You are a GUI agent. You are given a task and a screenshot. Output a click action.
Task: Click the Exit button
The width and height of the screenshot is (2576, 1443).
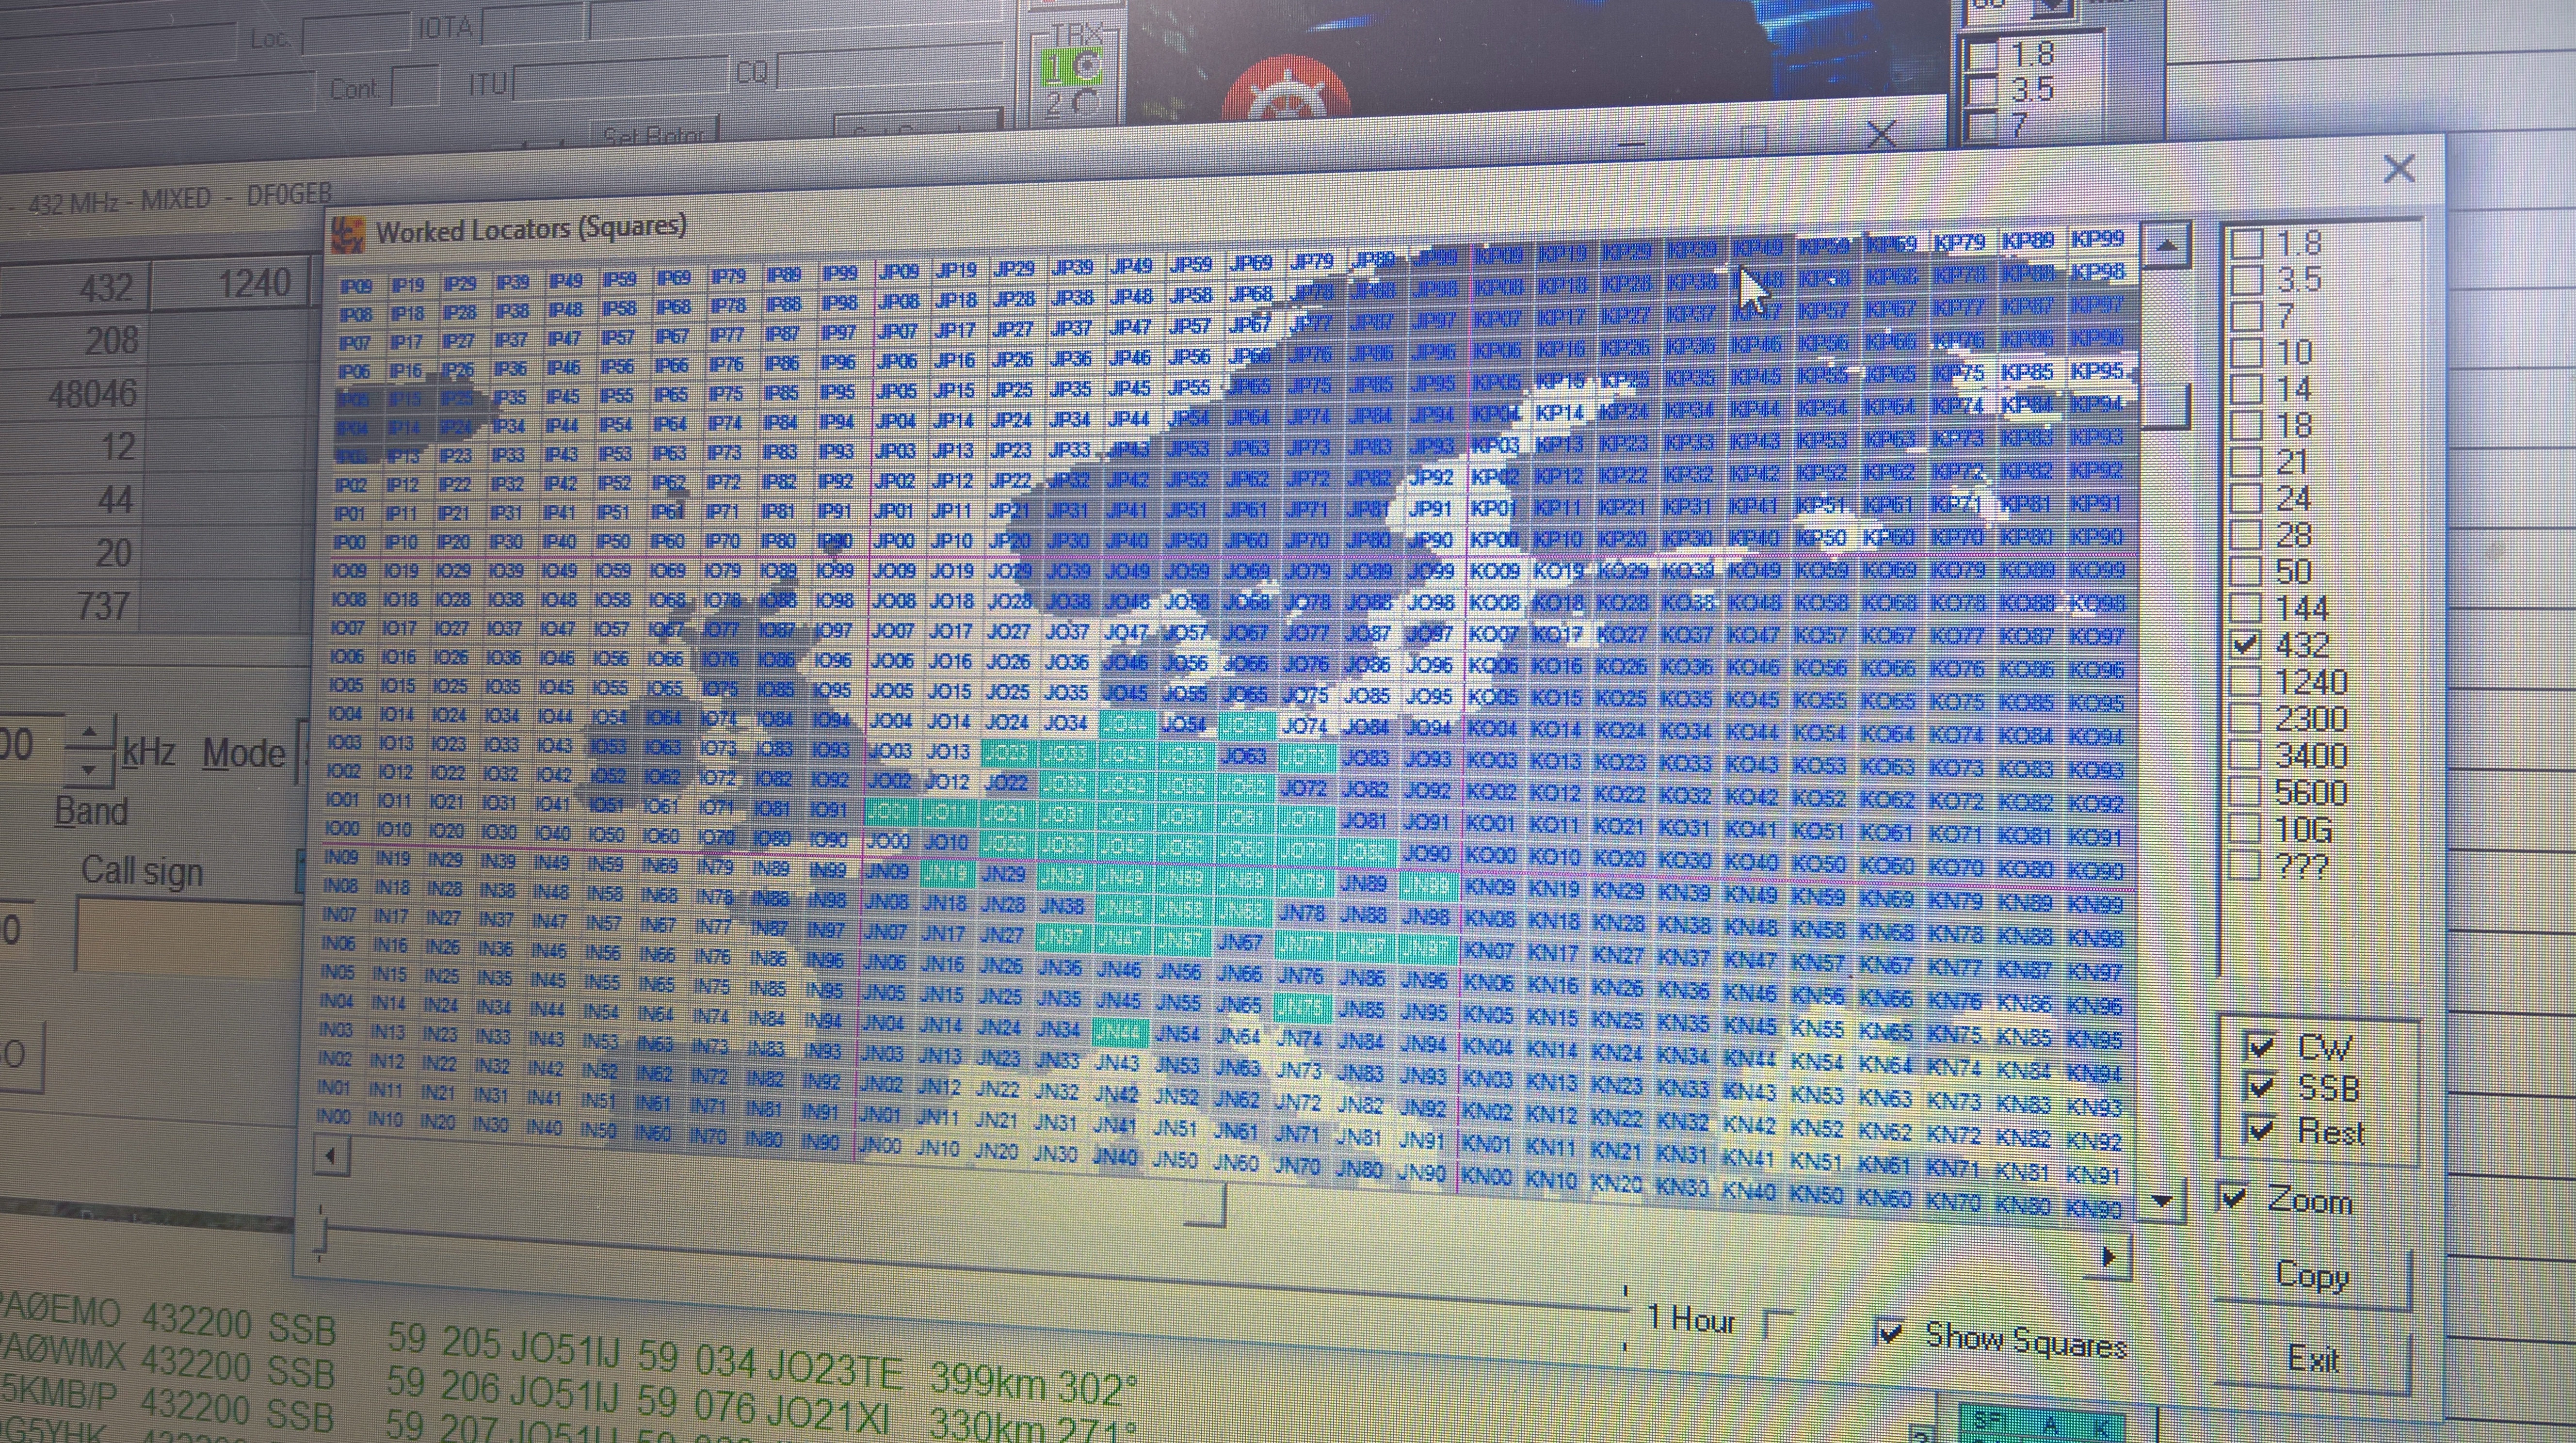click(x=2312, y=1359)
